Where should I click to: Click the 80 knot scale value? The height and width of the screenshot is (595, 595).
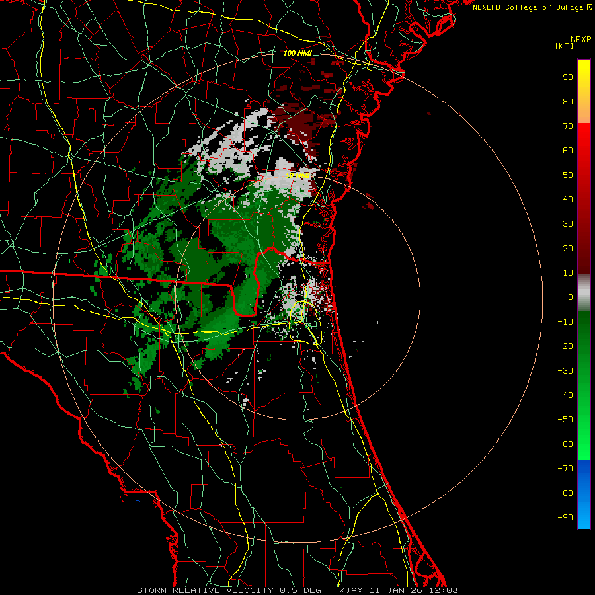click(x=568, y=102)
